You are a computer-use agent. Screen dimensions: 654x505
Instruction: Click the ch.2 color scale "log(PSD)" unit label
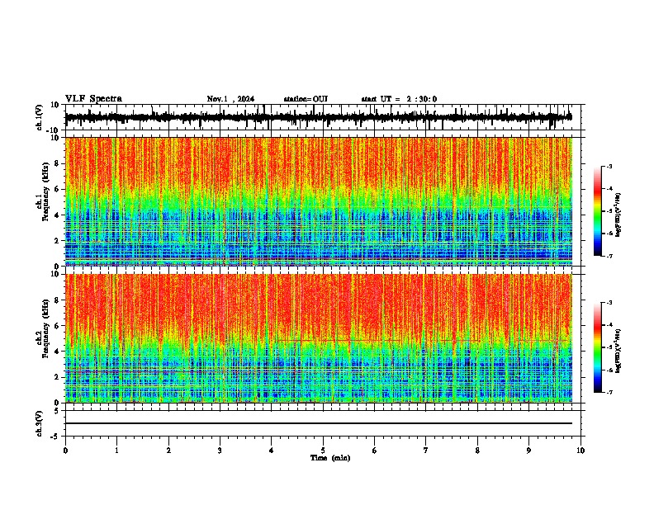pos(618,351)
